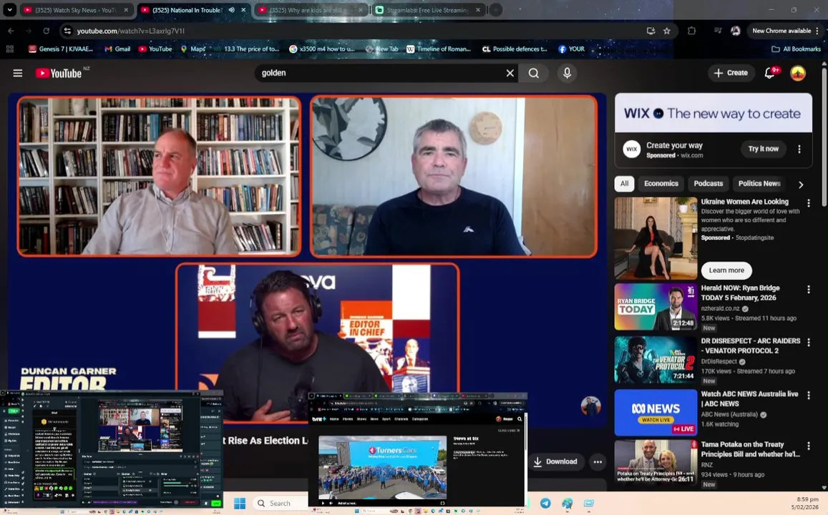This screenshot has width=828, height=515.
Task: Open the 'Timeline of Roman...' bookmark
Action: (439, 49)
